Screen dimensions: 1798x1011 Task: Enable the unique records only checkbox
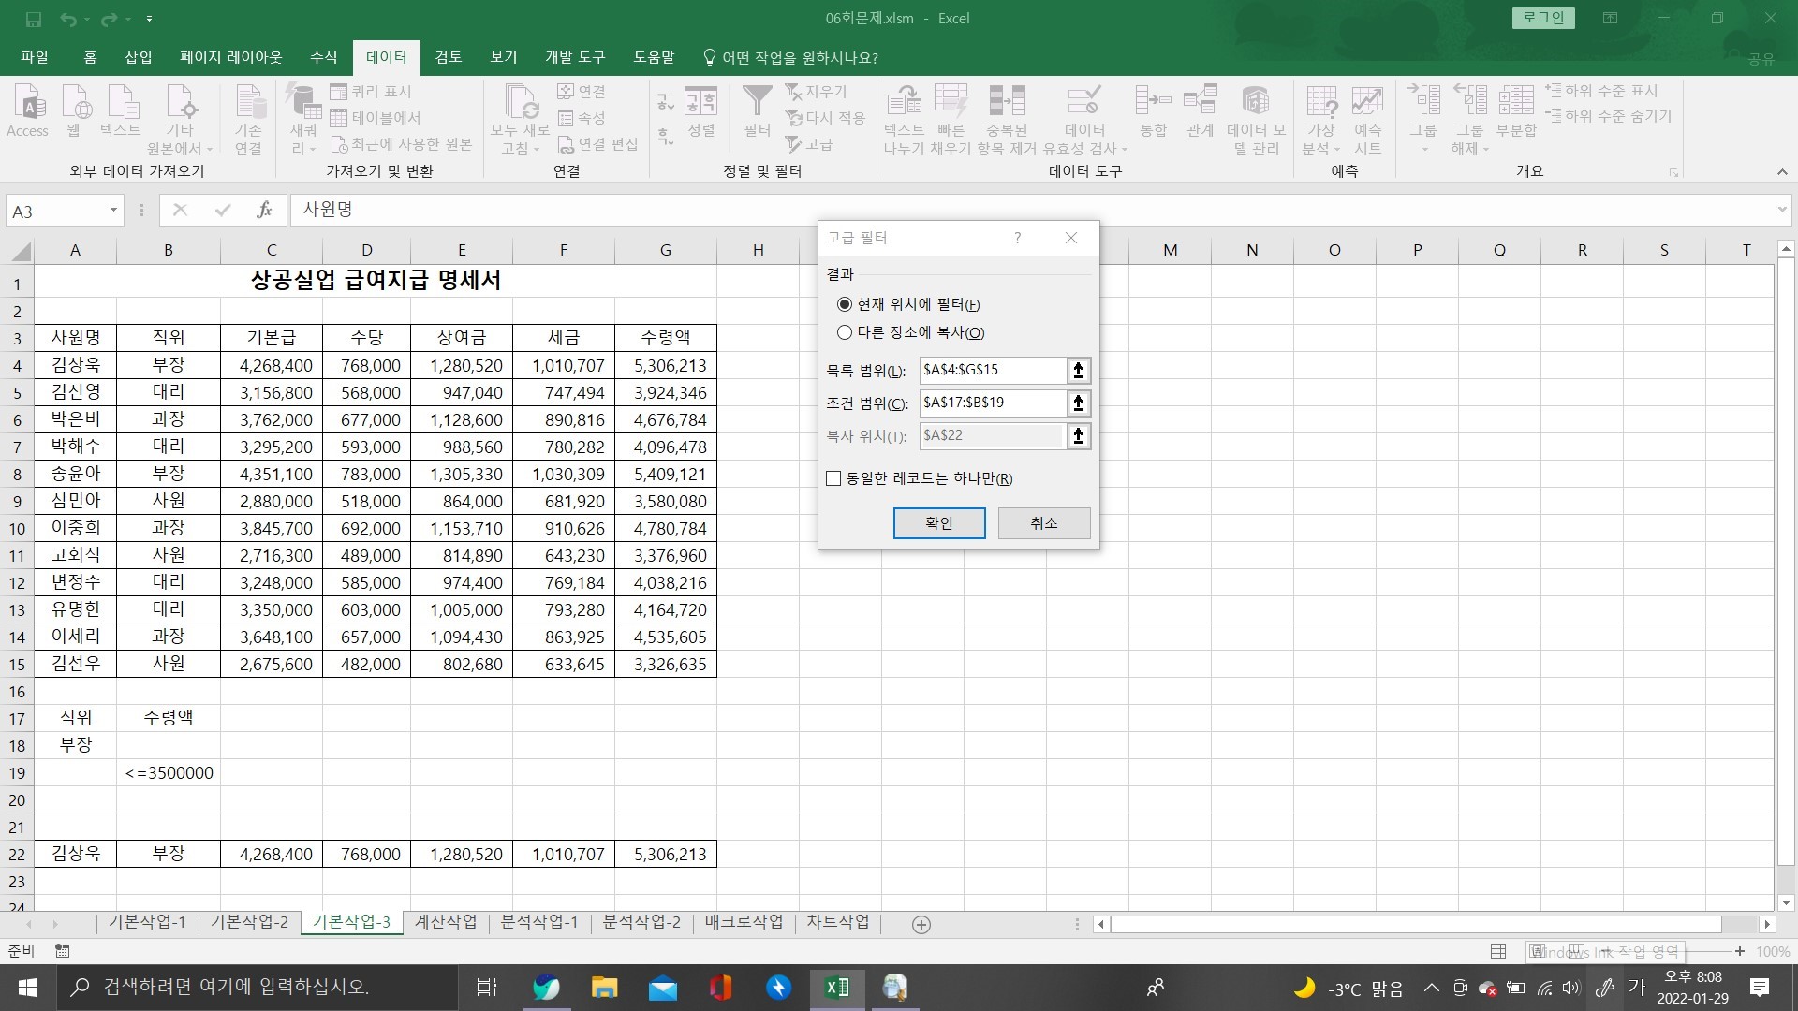coord(833,478)
